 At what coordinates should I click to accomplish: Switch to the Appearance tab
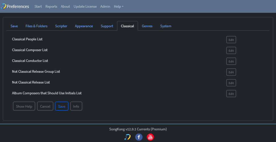coord(84,26)
